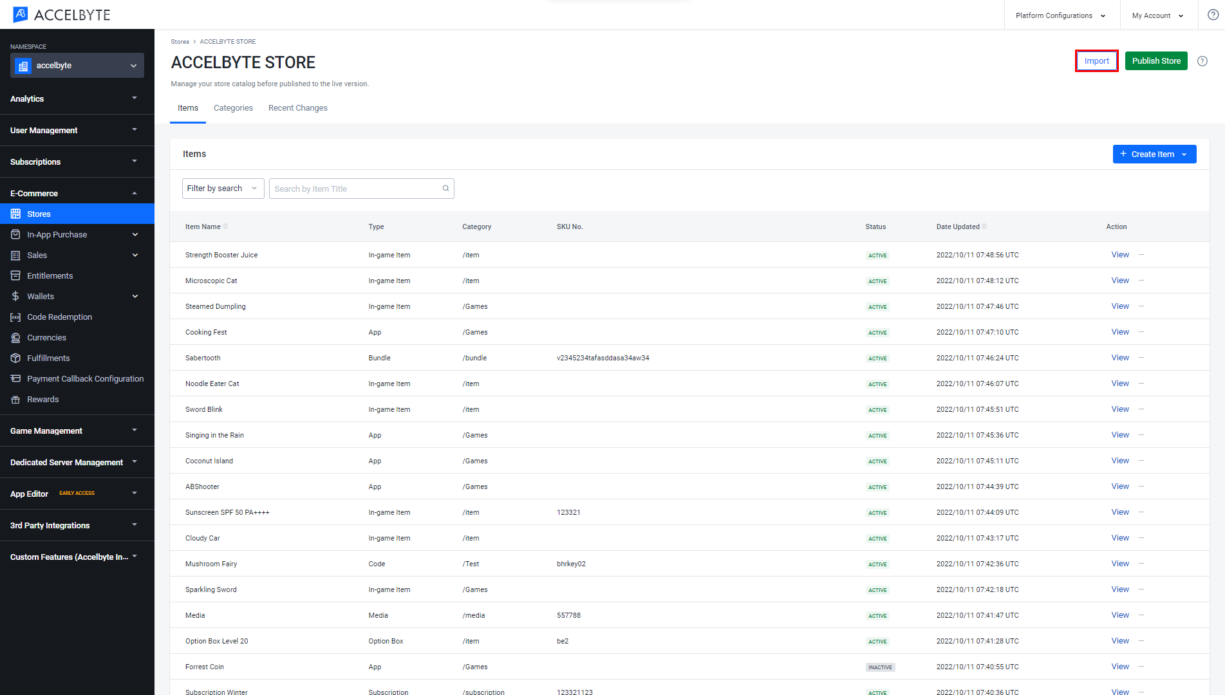Image resolution: width=1225 pixels, height=695 pixels.
Task: Click INACTIVE status of Forrest Coin
Action: point(880,667)
